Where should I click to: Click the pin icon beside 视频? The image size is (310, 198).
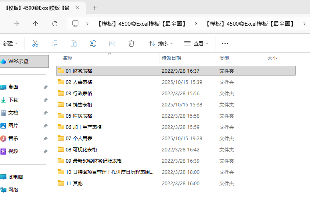pos(46,151)
